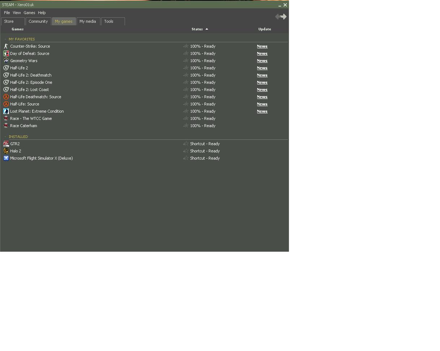Click the Race - The WTCC Game icon

pyautogui.click(x=6, y=118)
